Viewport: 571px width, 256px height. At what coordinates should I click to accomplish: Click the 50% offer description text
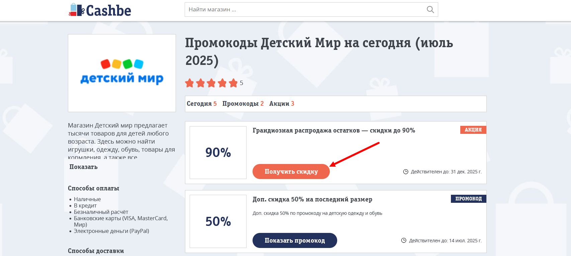(317, 213)
